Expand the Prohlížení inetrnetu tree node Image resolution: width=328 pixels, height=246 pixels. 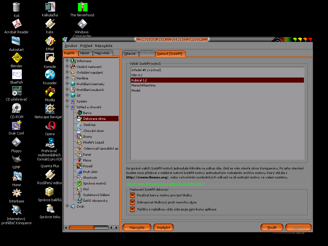(x=67, y=84)
